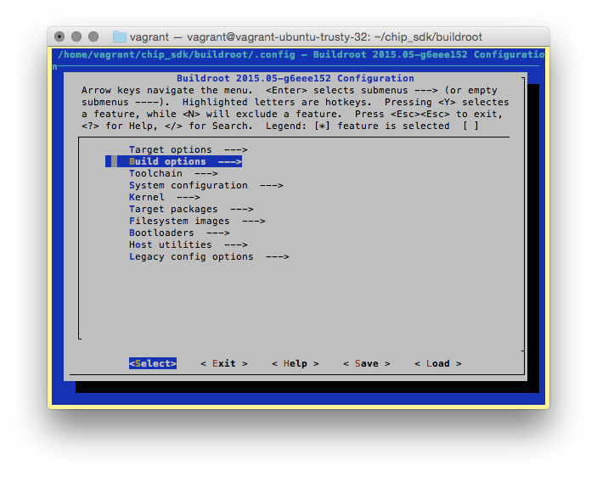
Task: Click the Buildroot 2015.05-g6eee152 Configuration dialog heading
Action: pyautogui.click(x=295, y=78)
